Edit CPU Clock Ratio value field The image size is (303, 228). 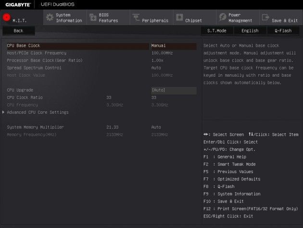pos(153,97)
